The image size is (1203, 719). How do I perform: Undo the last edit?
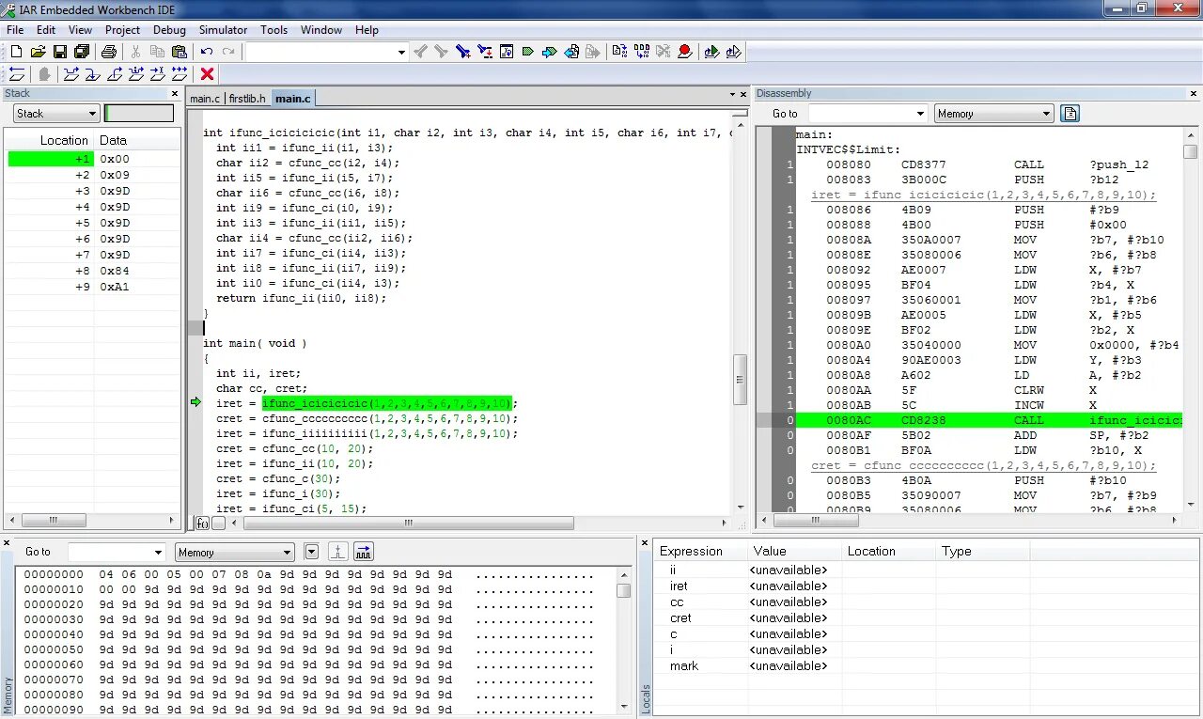(x=207, y=52)
